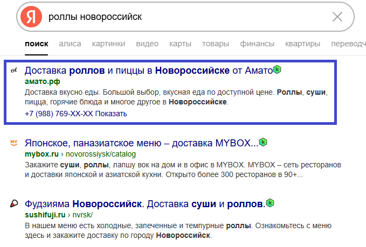The width and height of the screenshot is (366, 247).
Task: Click green badge next to MYBOX title
Action: click(x=263, y=142)
